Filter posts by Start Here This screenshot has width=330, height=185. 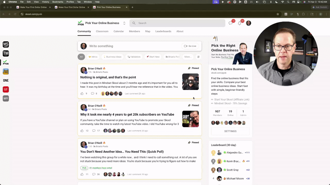pos(153,57)
